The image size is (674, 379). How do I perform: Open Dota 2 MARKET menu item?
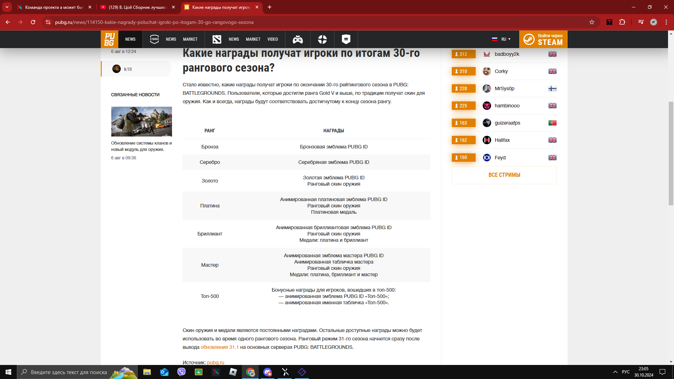(253, 39)
